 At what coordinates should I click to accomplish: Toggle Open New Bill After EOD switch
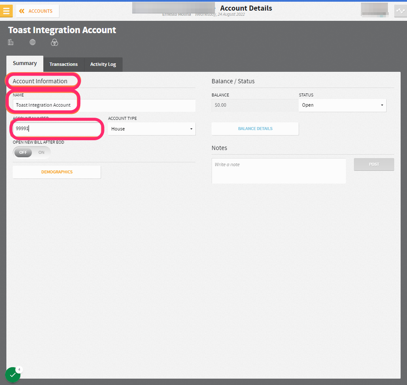(32, 152)
